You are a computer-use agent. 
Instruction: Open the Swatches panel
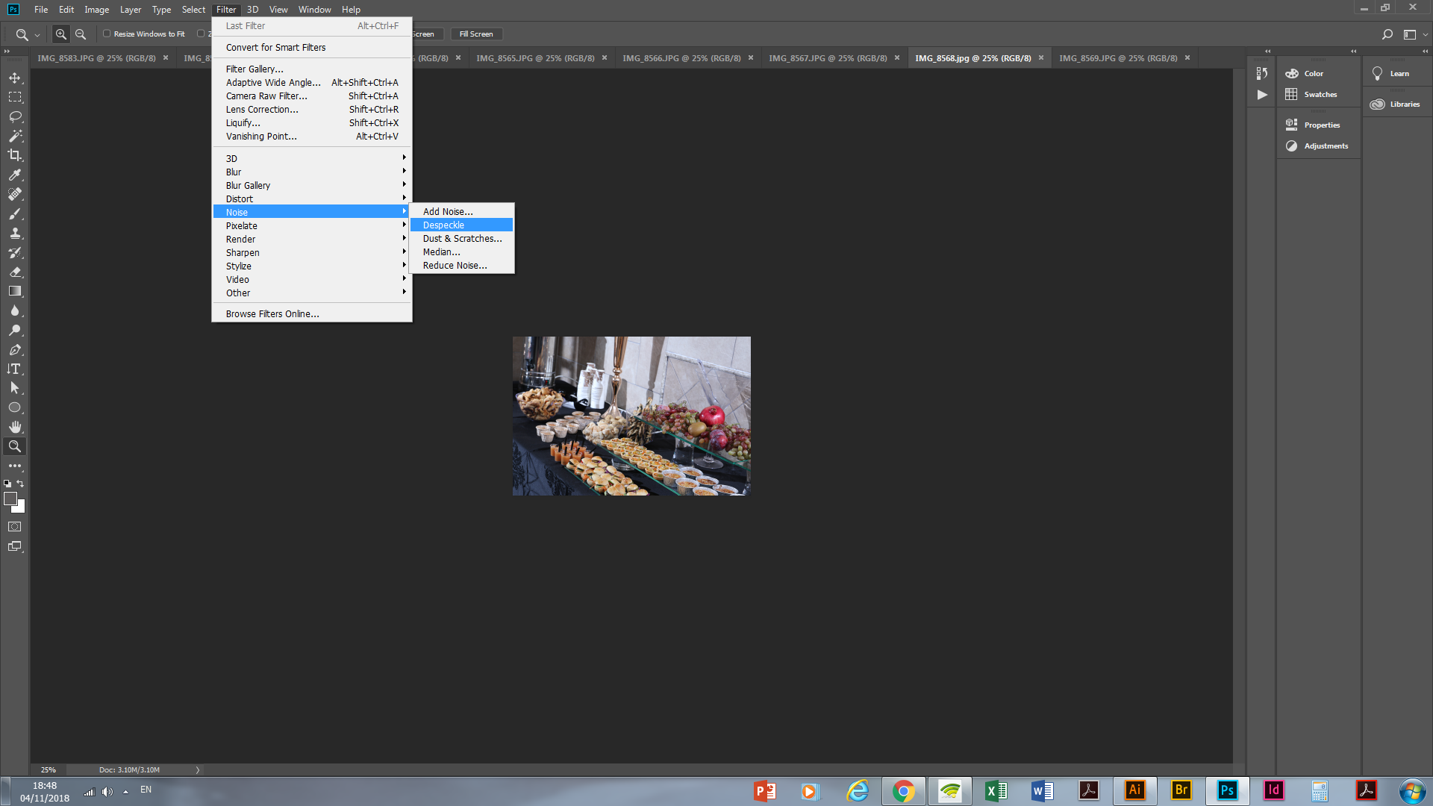click(1320, 95)
